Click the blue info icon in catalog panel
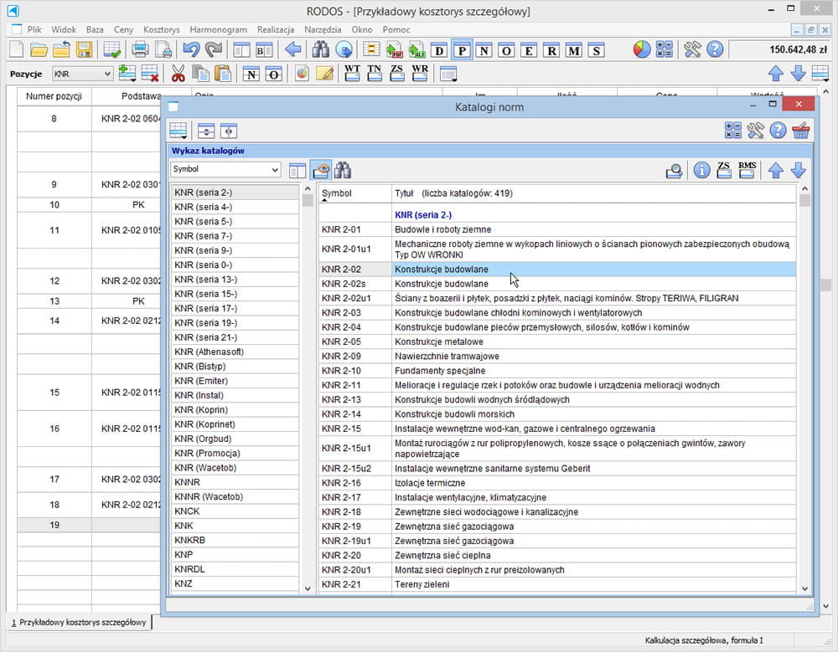This screenshot has width=838, height=652. (x=701, y=170)
